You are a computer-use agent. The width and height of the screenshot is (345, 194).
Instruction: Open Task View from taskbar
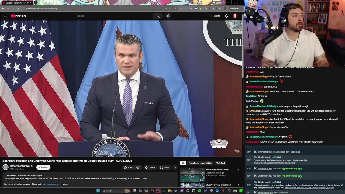134,191
